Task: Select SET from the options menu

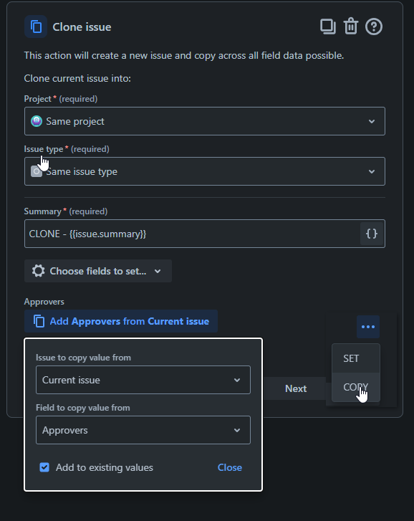Action: tap(356, 358)
